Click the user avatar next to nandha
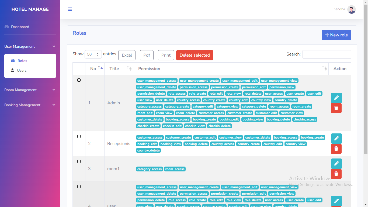 pos(351,9)
